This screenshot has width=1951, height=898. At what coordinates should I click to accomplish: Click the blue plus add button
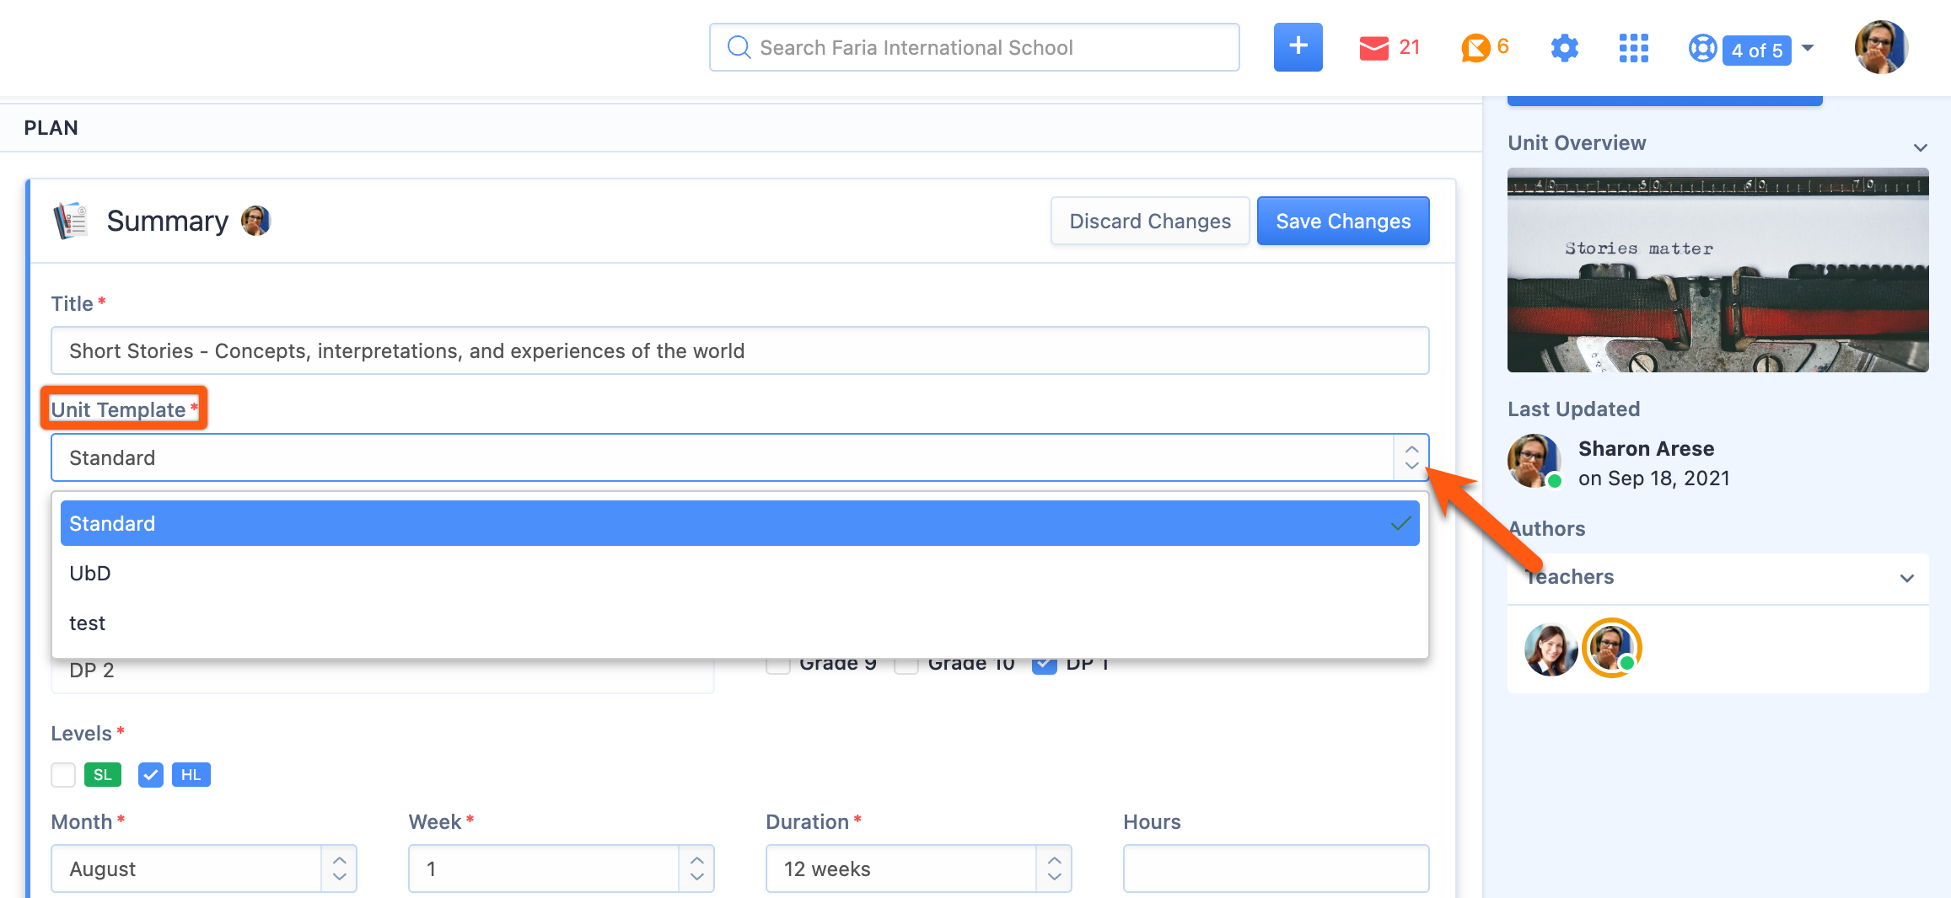tap(1298, 47)
